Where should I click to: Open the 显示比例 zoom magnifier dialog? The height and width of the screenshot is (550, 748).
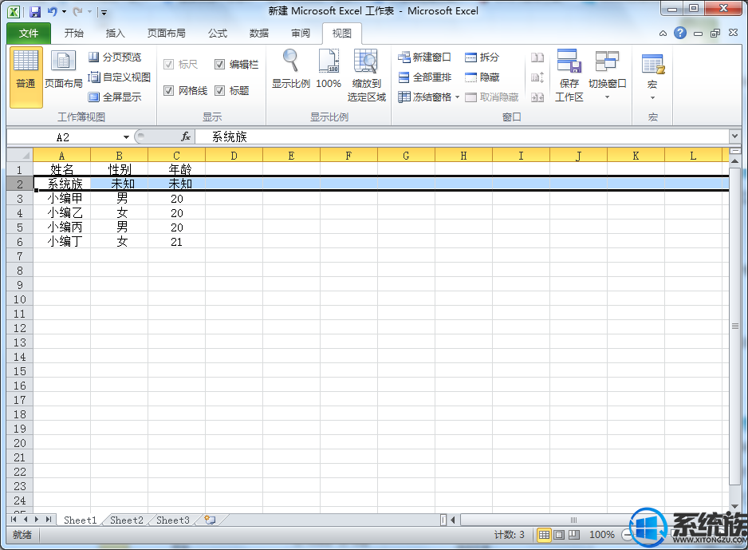[x=290, y=69]
